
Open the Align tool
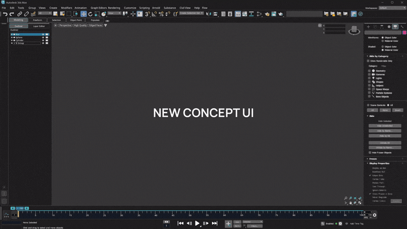215,14
